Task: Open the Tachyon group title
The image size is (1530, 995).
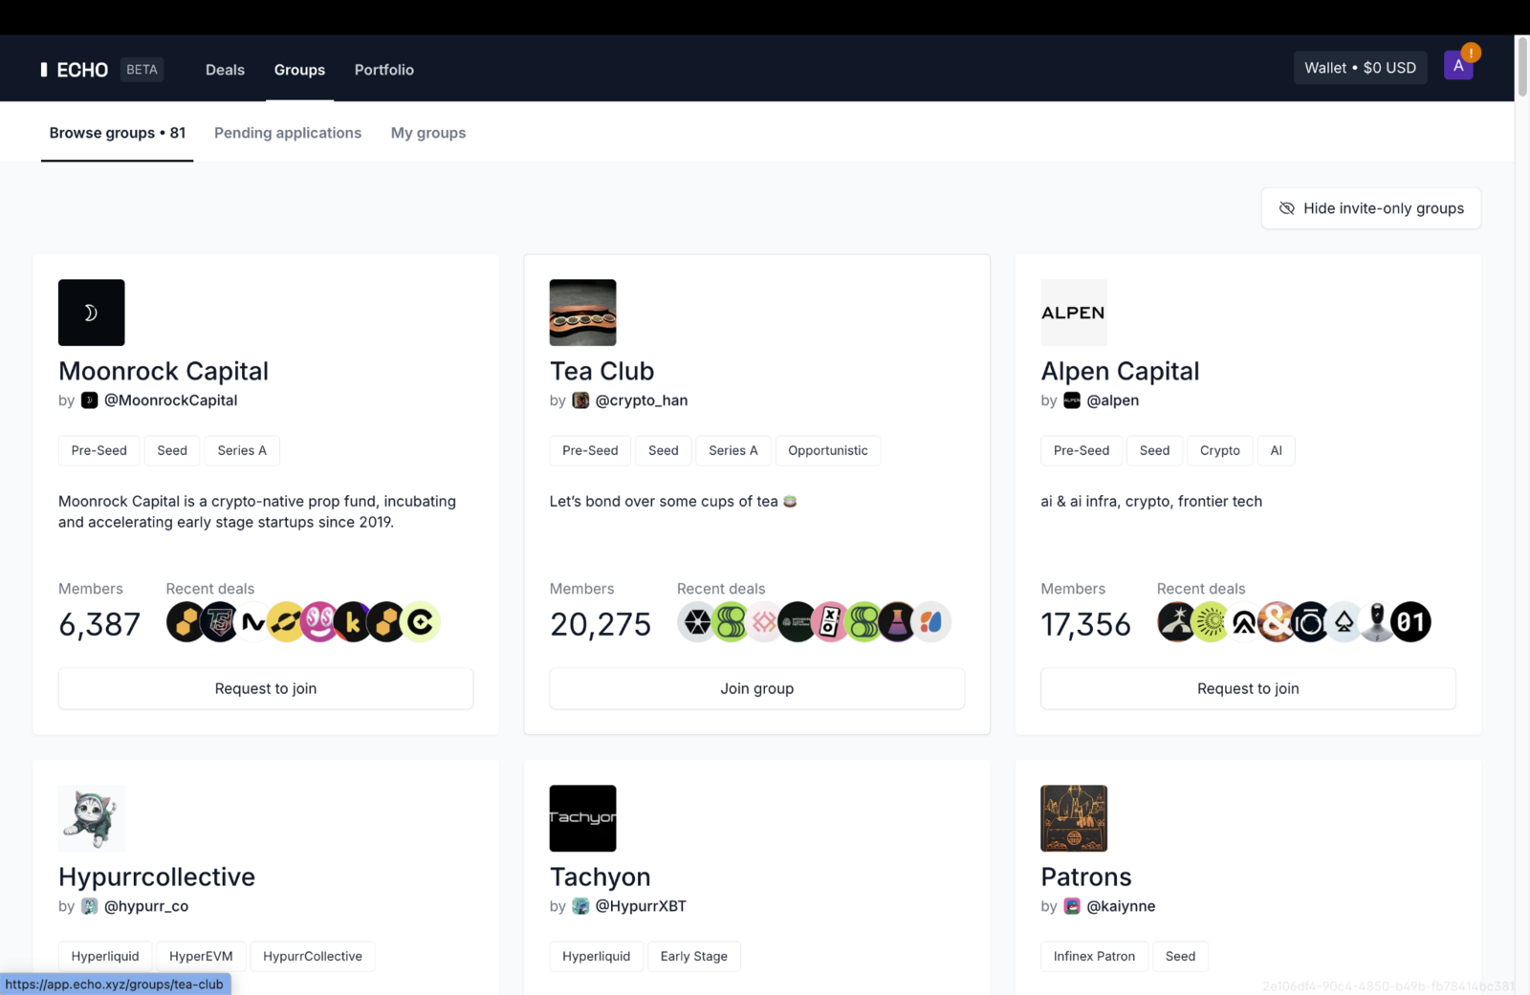Action: (600, 876)
